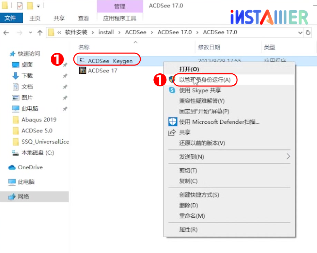Viewport: 317px width, 253px height.
Task: Click the SSQ_UniversalLice folder icon
Action: coord(15,142)
